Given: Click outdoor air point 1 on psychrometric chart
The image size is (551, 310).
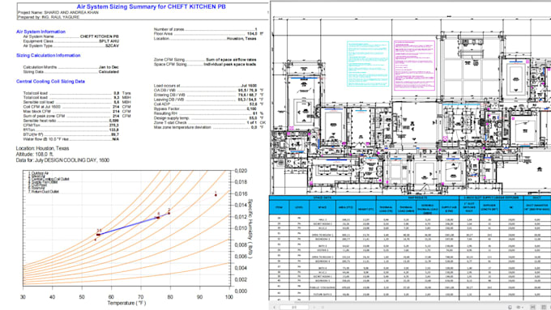Looking at the screenshot, I should tap(216, 195).
